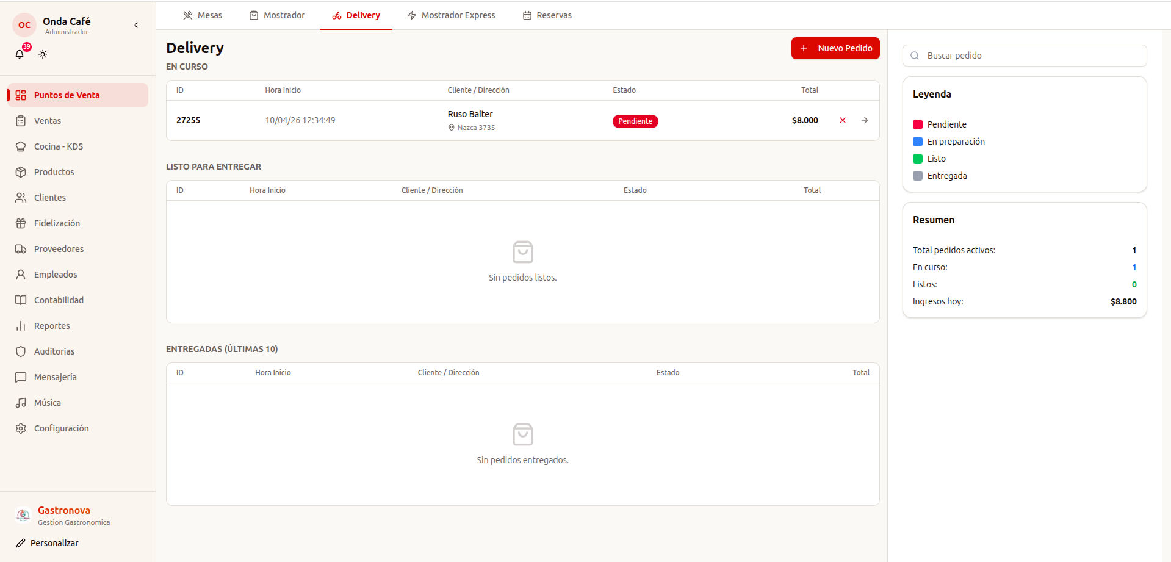Click the Entregada gray legend swatch

coord(918,176)
